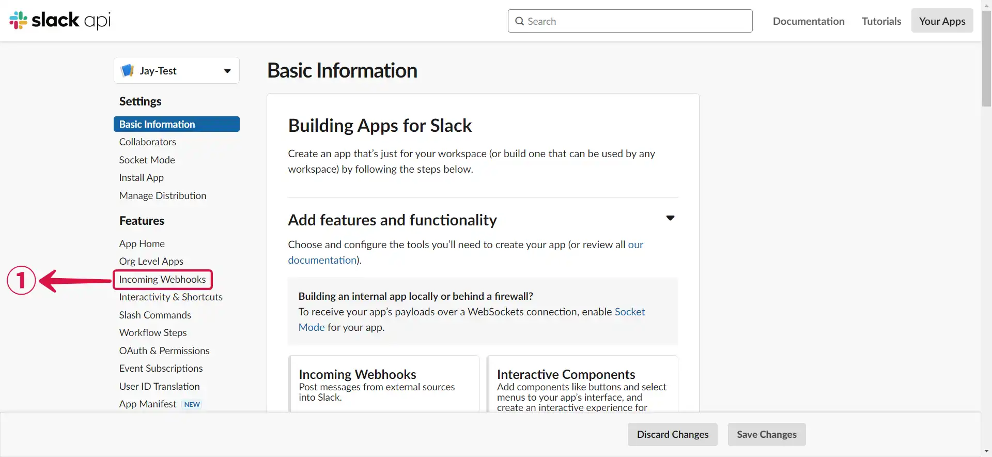
Task: Click the 'Basic Information' page heading
Action: [342, 70]
